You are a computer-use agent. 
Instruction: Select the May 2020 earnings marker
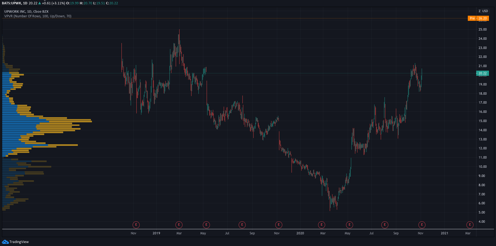coord(349,225)
